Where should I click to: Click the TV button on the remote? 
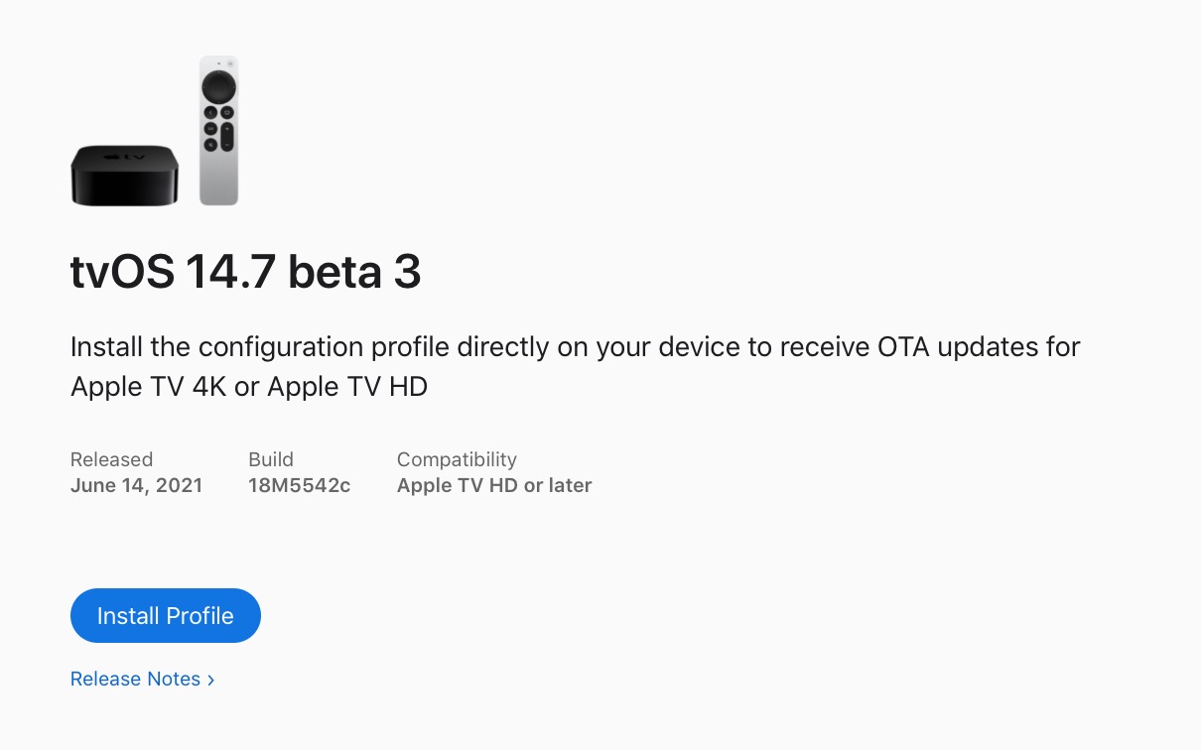point(227,112)
